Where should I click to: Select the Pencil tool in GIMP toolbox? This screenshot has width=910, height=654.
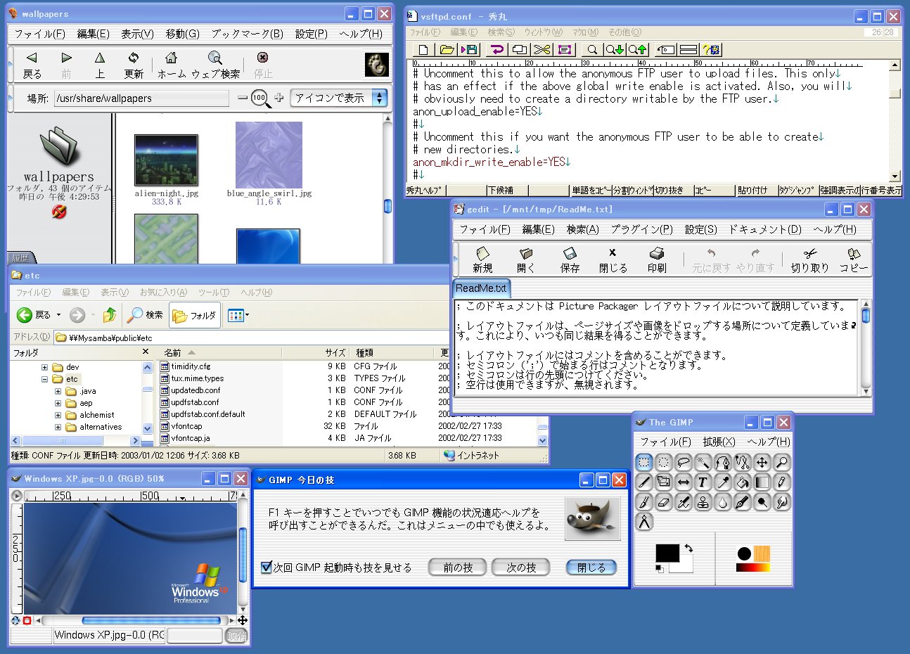781,482
